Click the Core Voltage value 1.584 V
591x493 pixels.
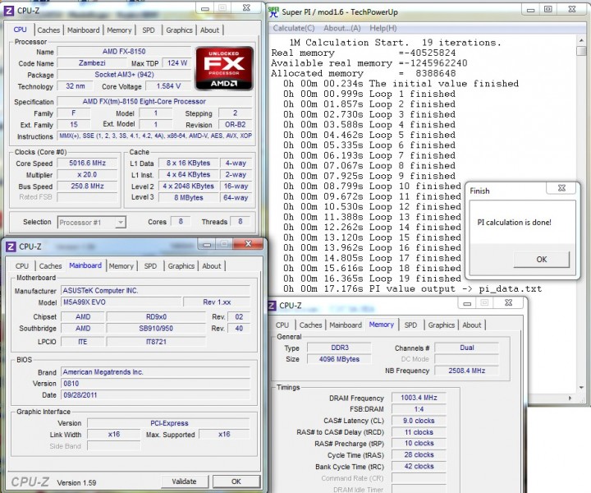click(x=168, y=86)
